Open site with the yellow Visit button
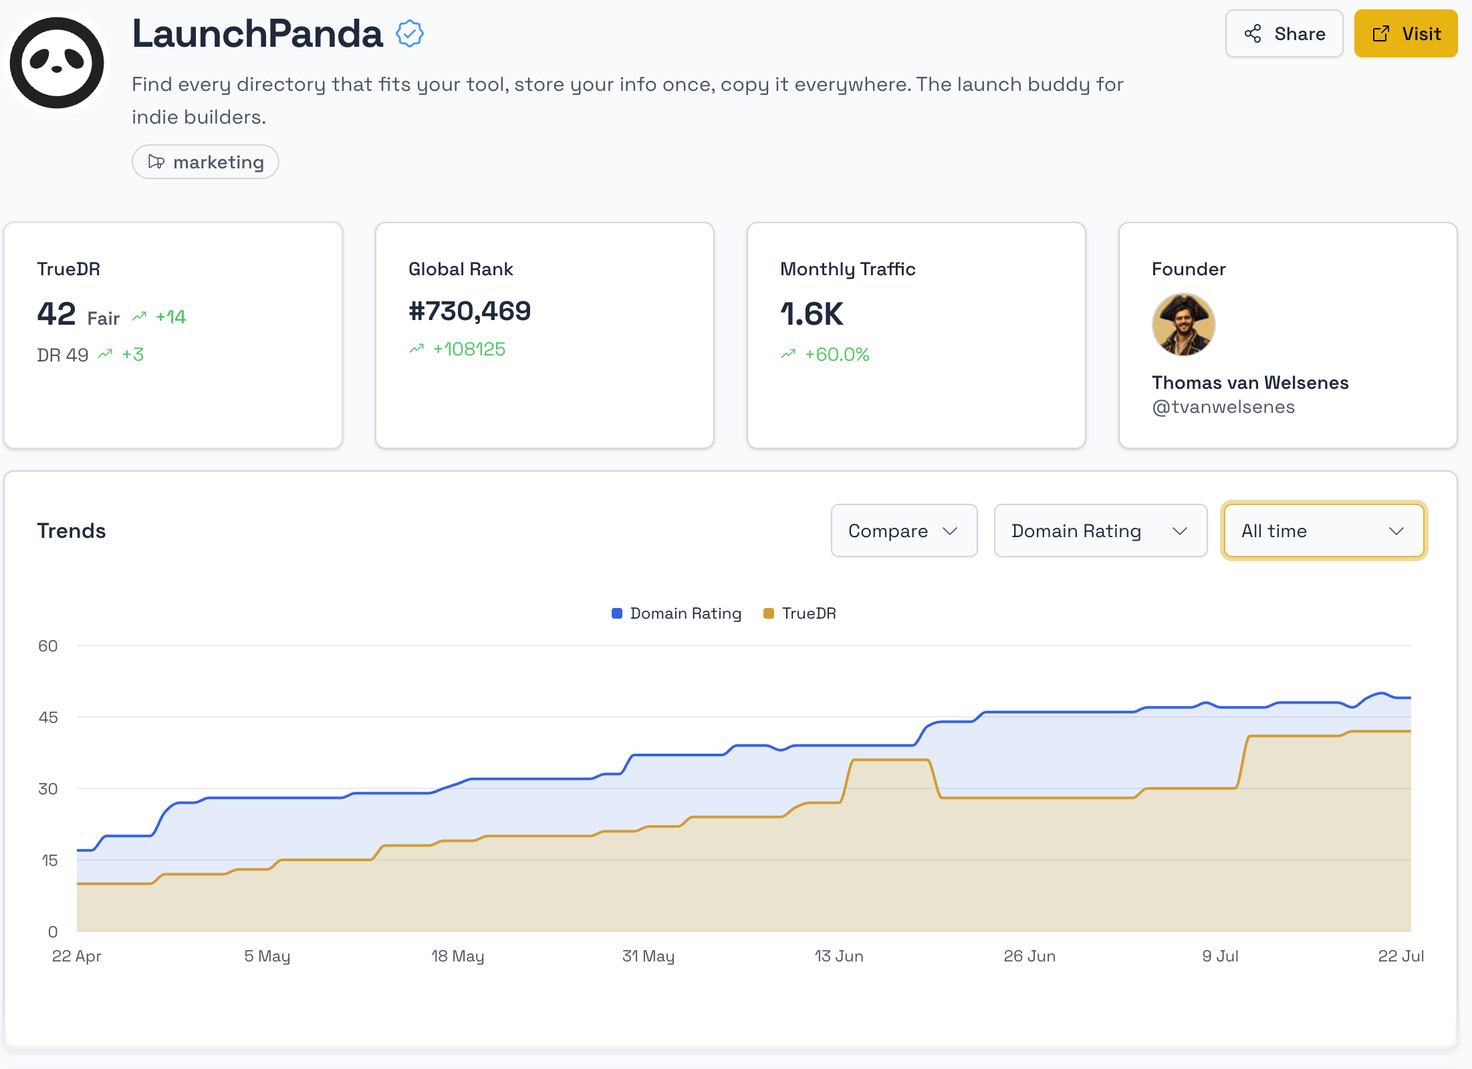Viewport: 1472px width, 1069px height. 1406,33
